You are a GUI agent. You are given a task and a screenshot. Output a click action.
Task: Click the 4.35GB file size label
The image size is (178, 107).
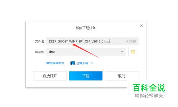131,41
